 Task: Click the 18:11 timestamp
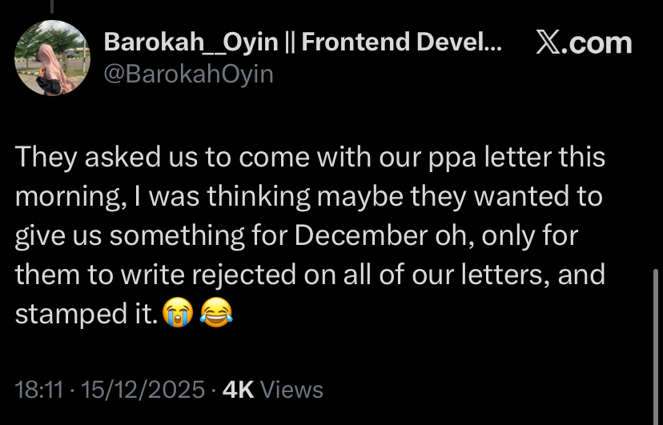click(x=39, y=390)
